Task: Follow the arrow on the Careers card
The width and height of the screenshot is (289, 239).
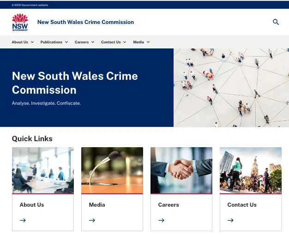Action: 161,220
